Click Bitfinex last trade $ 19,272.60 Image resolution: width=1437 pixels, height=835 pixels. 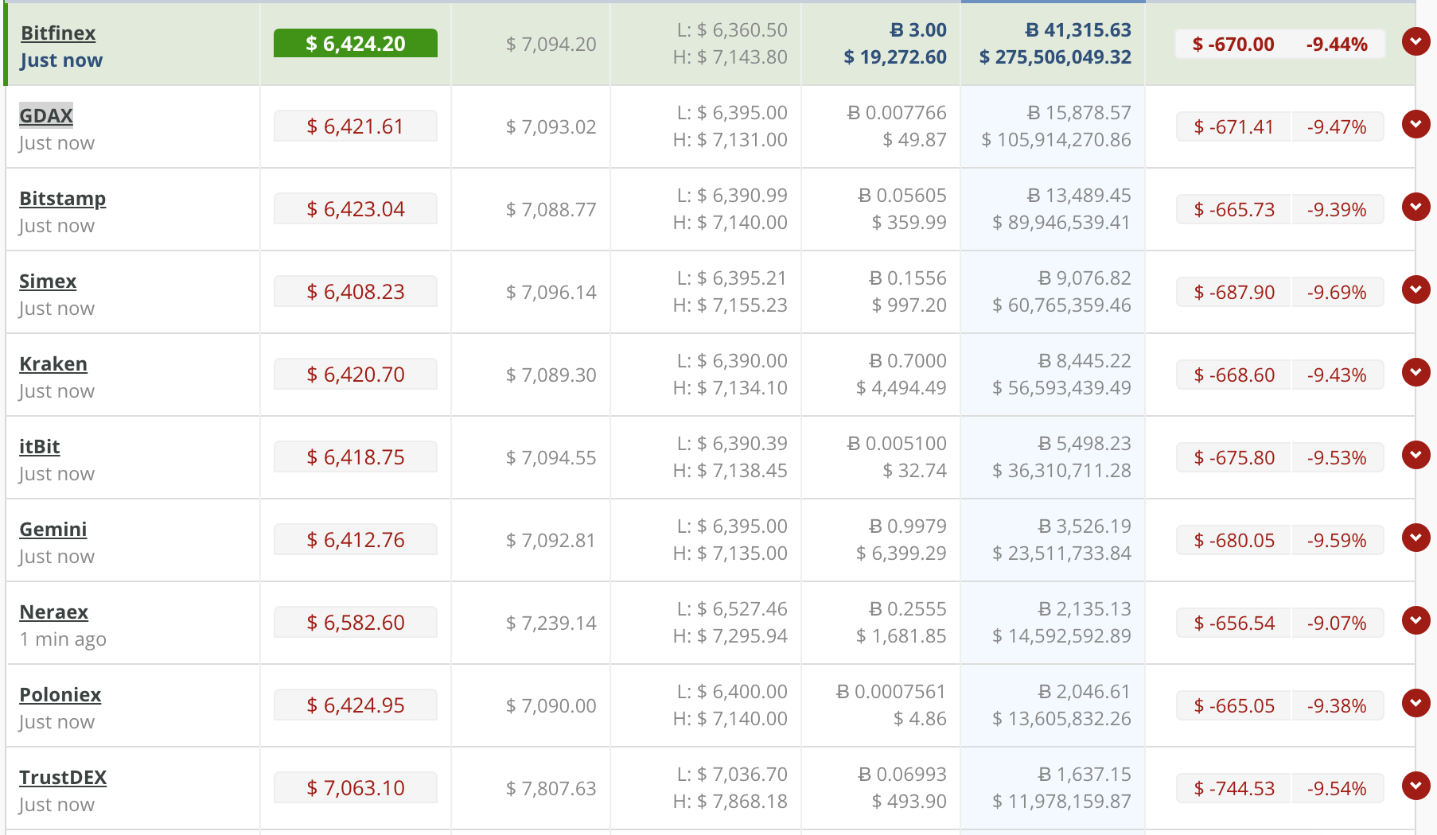895,57
